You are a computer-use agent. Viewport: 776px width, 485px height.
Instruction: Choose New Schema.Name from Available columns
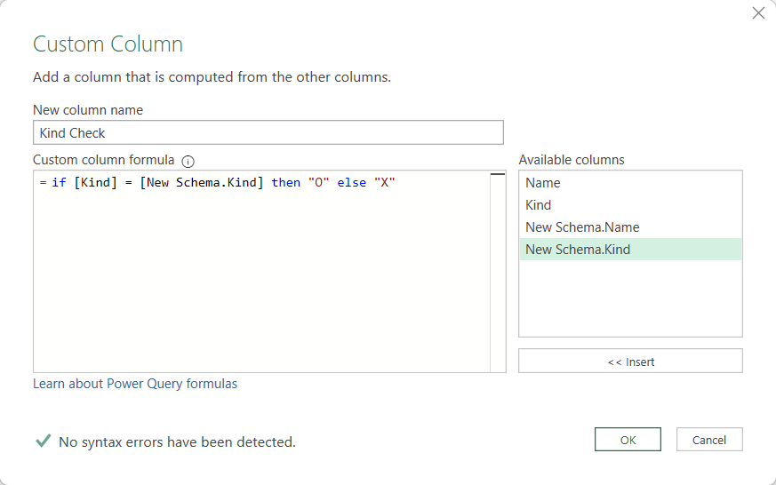tap(581, 227)
